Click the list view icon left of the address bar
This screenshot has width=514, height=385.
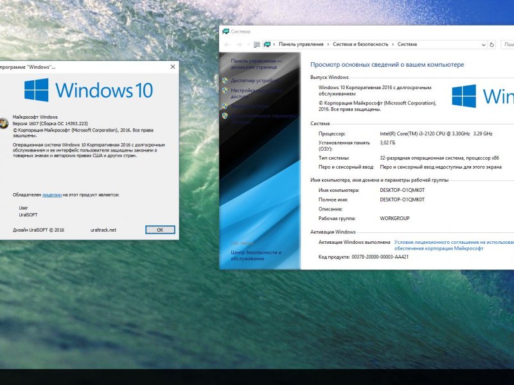point(257,44)
